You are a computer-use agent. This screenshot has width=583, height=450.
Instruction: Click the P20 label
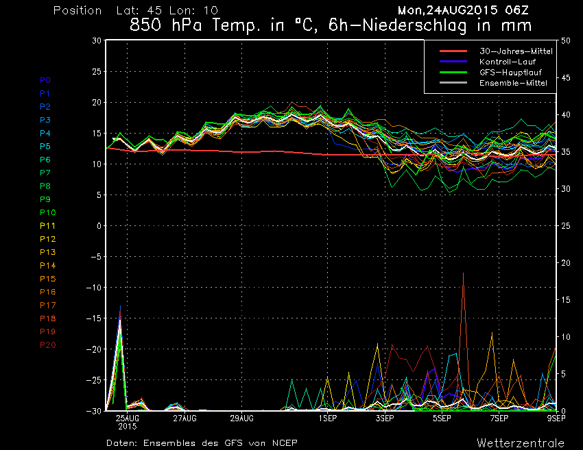click(48, 345)
